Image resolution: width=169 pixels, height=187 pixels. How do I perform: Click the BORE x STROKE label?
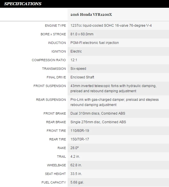point(53,34)
